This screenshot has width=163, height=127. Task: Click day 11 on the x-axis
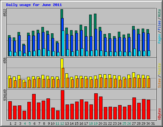[x=57, y=124]
